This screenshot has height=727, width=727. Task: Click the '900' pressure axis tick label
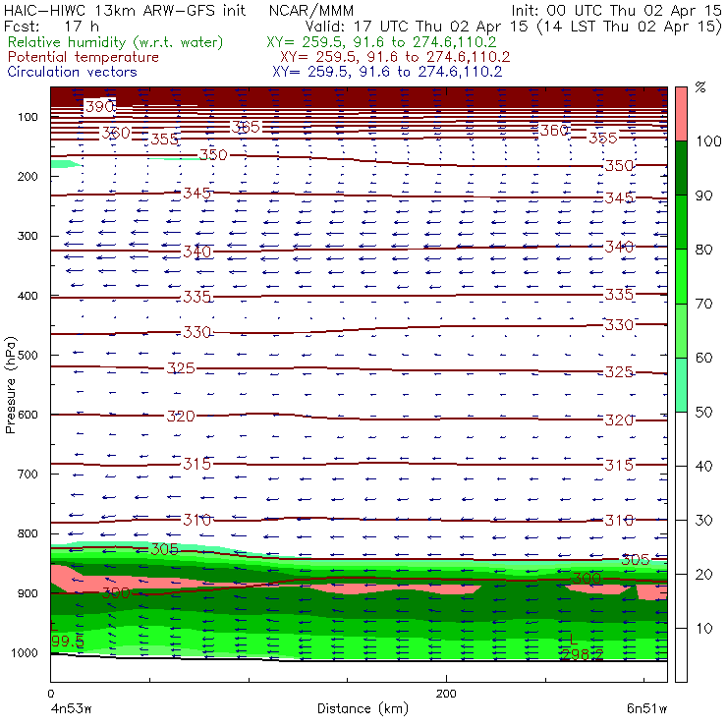[28, 593]
